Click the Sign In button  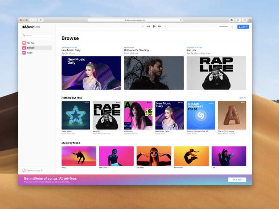pos(243,27)
